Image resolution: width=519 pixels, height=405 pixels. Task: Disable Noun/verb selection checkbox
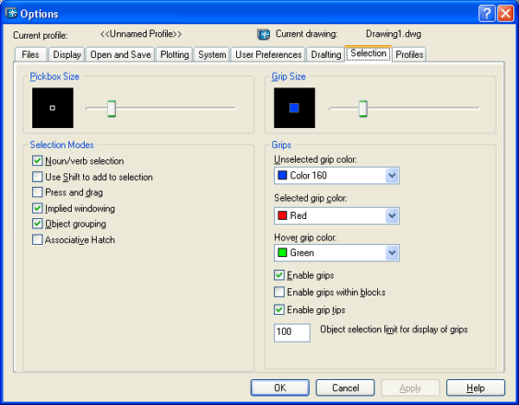point(37,161)
